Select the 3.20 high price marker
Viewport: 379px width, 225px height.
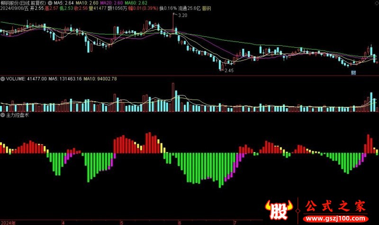[x=182, y=15]
